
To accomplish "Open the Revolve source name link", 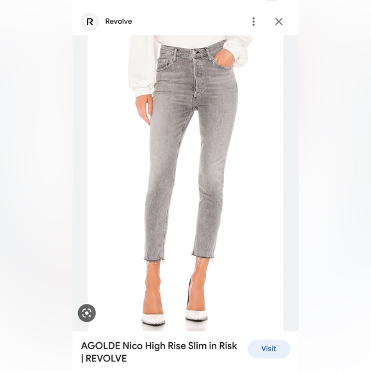I will click(118, 21).
